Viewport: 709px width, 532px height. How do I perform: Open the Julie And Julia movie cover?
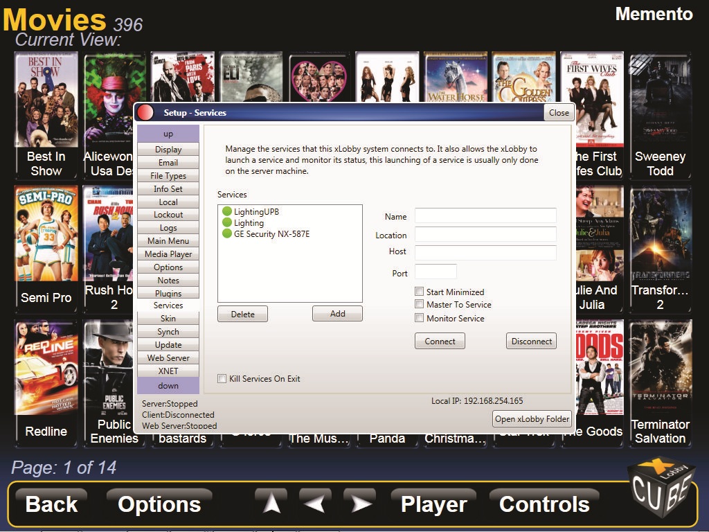click(x=599, y=233)
